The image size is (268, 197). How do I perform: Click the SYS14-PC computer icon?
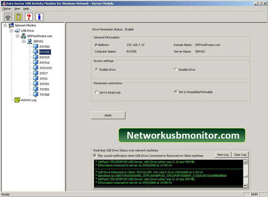(x=36, y=68)
